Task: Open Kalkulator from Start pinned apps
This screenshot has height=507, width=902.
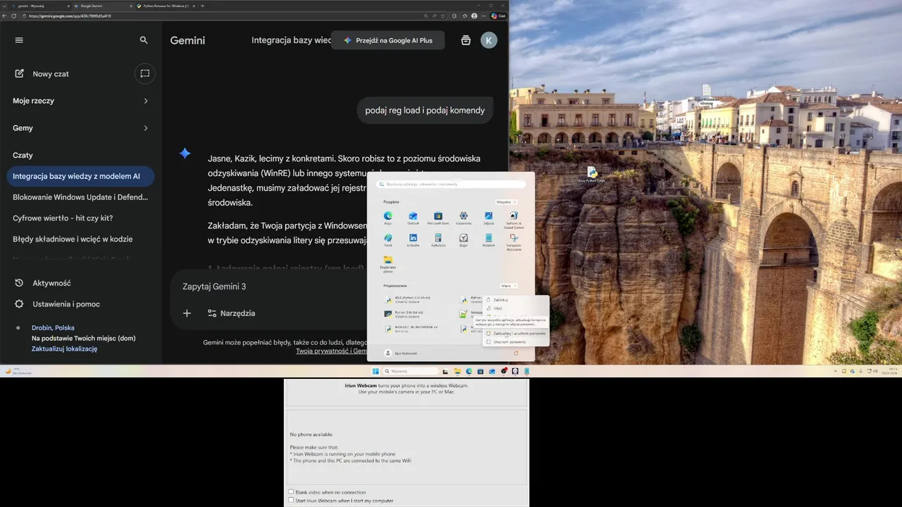Action: tap(438, 241)
